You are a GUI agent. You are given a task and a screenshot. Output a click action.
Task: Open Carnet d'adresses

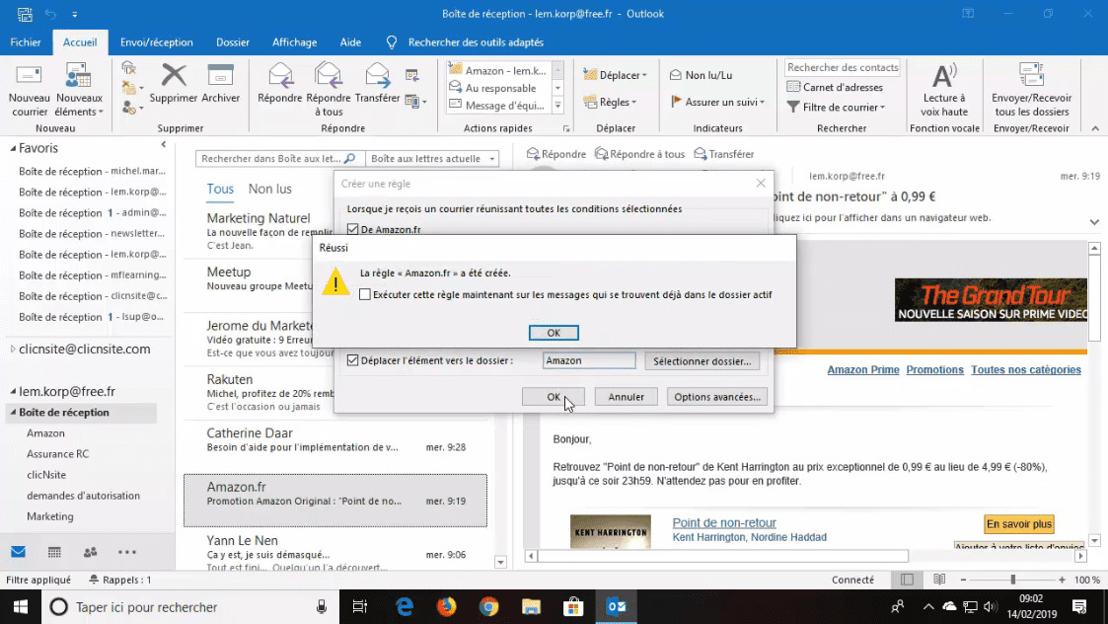pyautogui.click(x=835, y=87)
